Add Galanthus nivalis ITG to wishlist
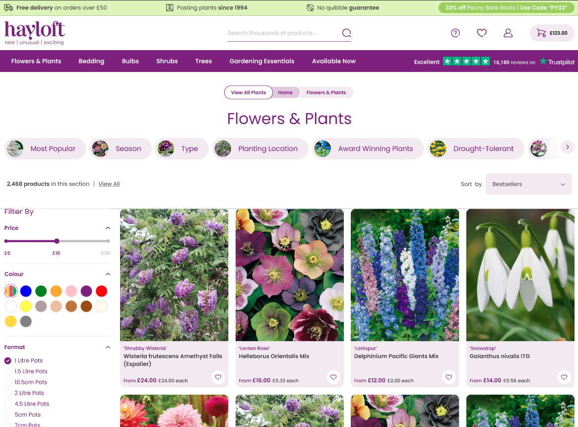This screenshot has width=578, height=427. (564, 377)
